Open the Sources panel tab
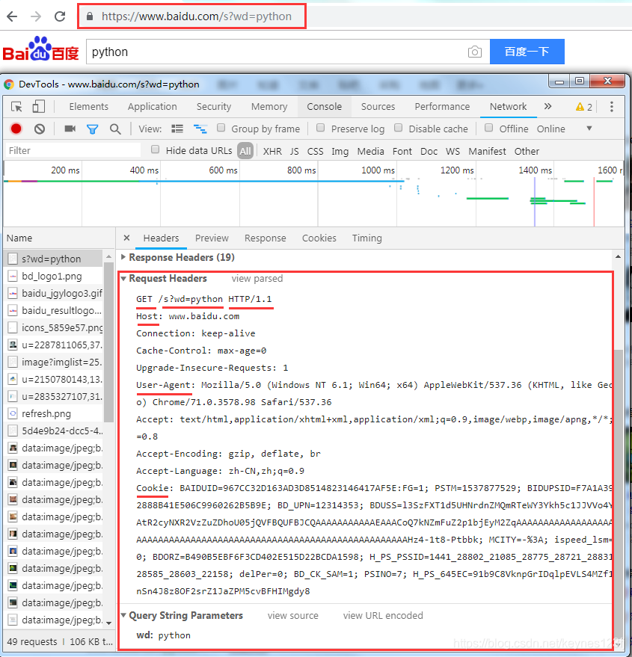This screenshot has width=632, height=657. click(378, 106)
